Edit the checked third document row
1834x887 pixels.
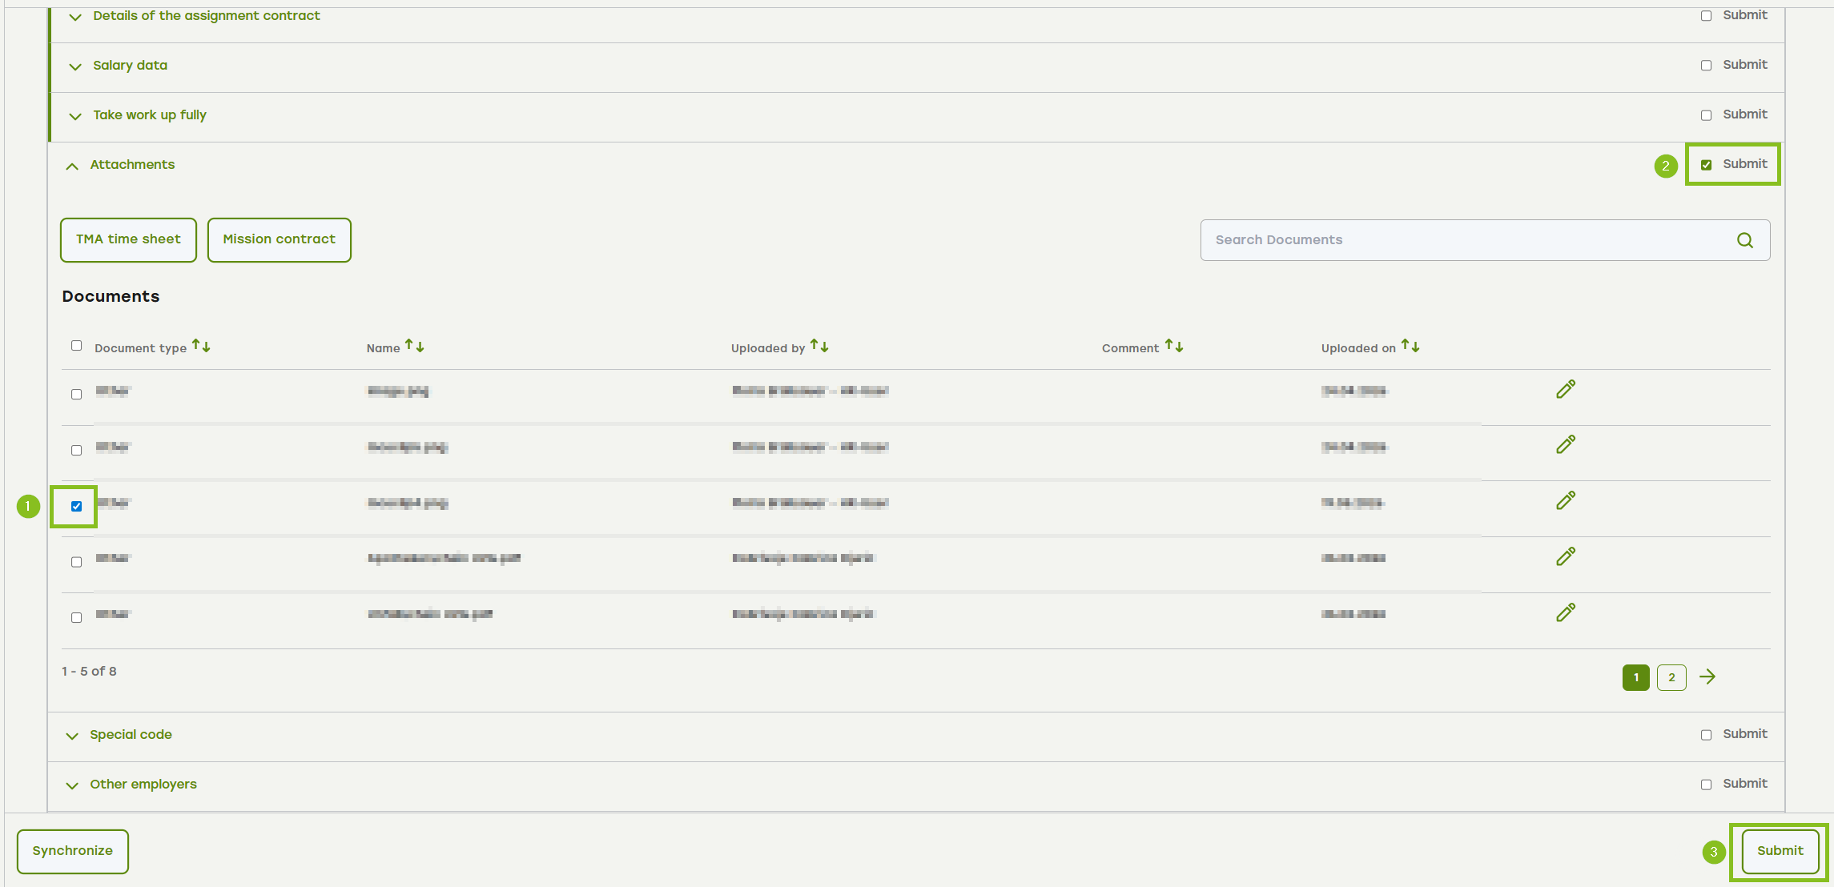pos(1566,501)
